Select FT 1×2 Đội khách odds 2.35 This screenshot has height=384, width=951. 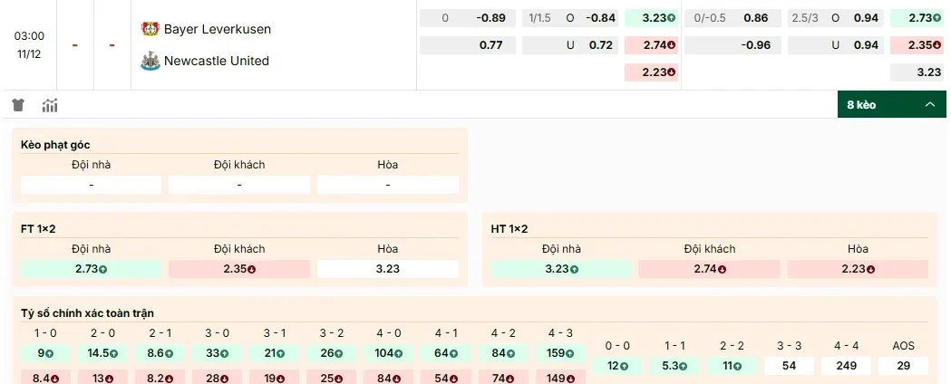[x=239, y=269]
